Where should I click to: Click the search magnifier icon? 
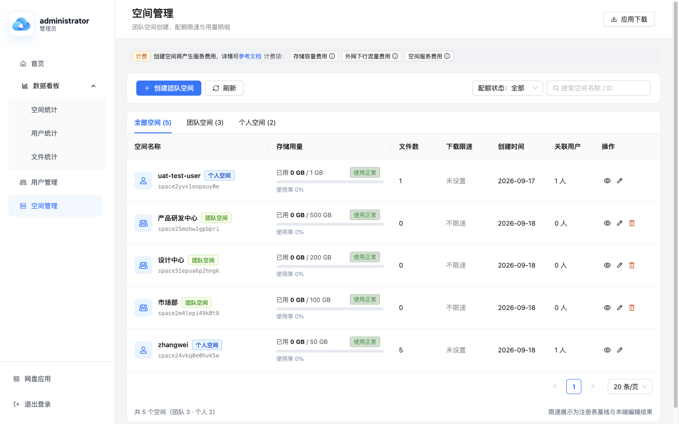(x=556, y=88)
